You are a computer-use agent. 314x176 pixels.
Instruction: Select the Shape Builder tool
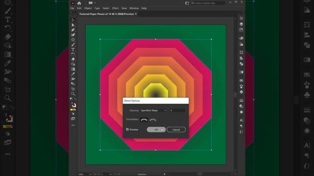[x=73, y=64]
